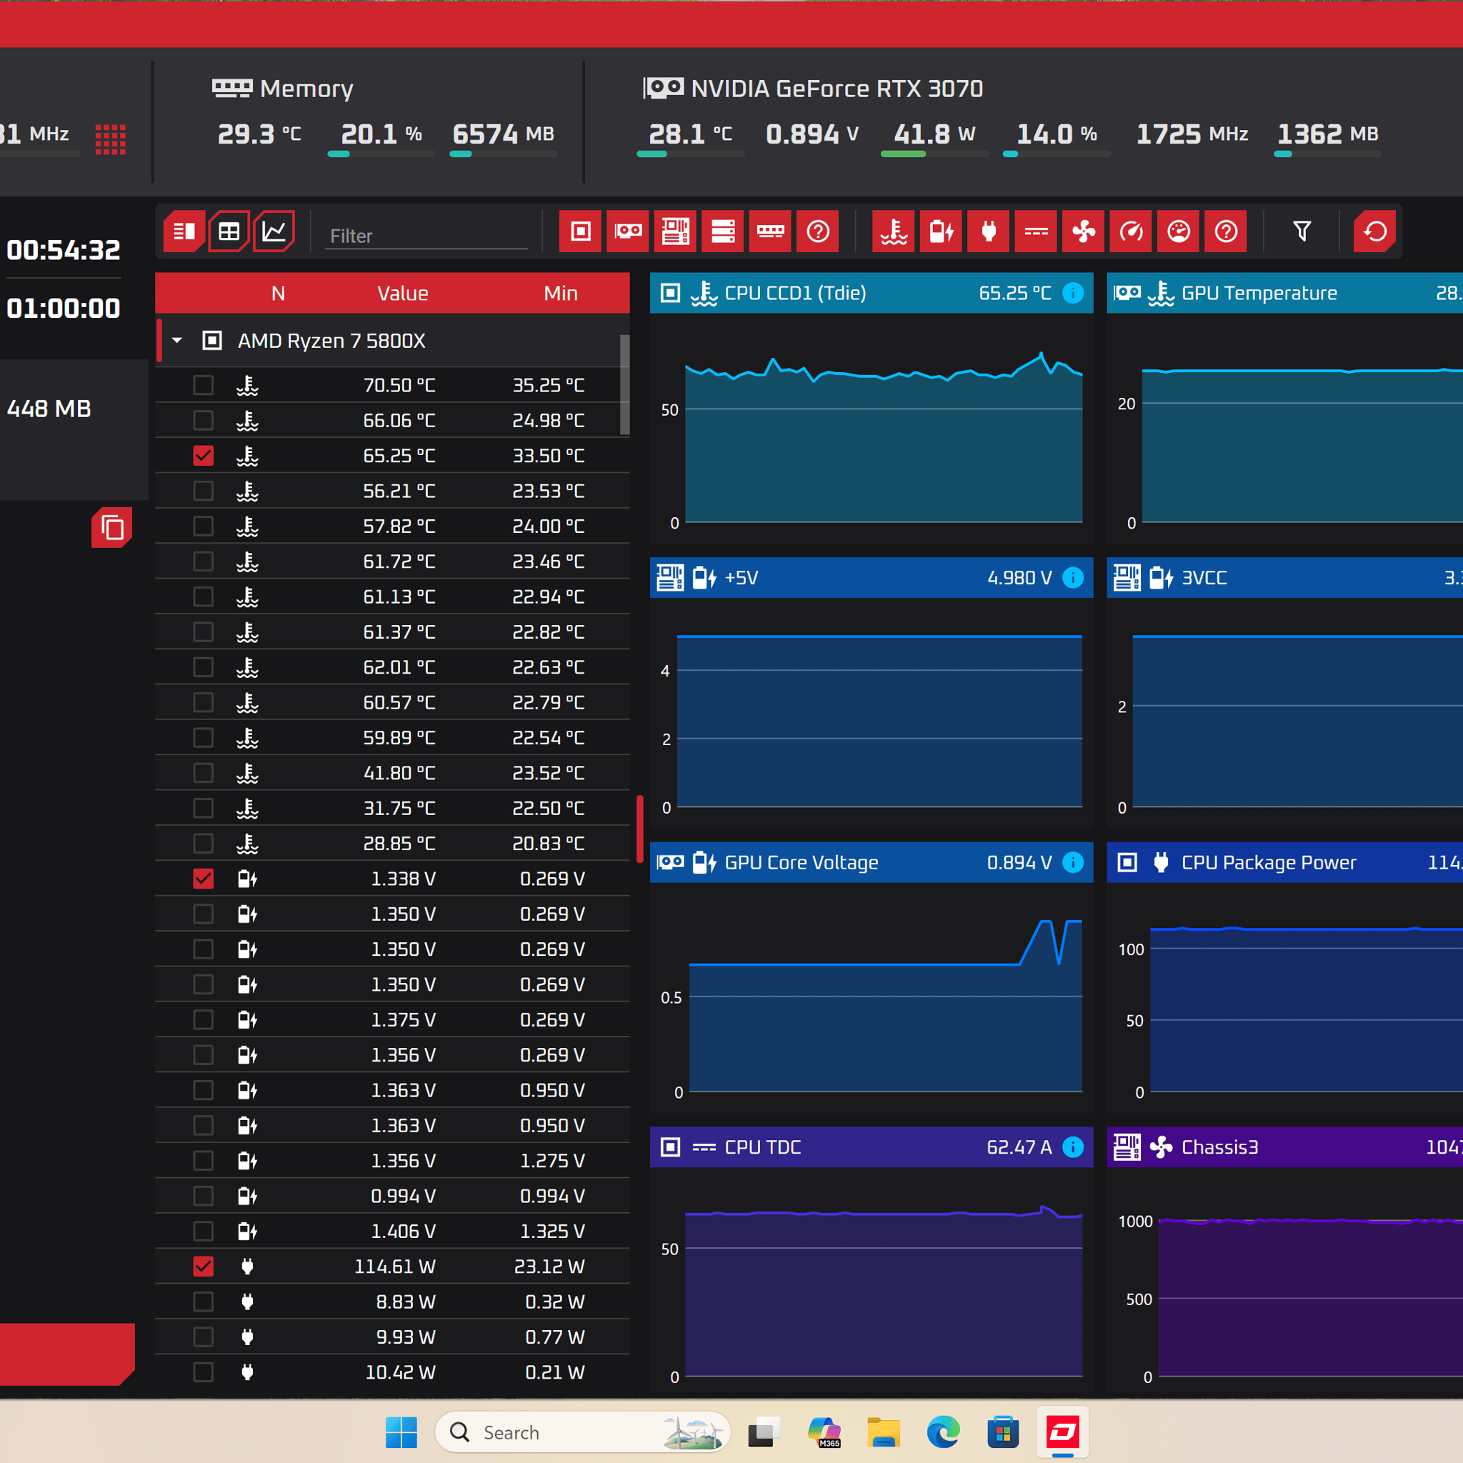The width and height of the screenshot is (1463, 1463).
Task: Select the power plug sensor filter icon
Action: click(x=989, y=231)
